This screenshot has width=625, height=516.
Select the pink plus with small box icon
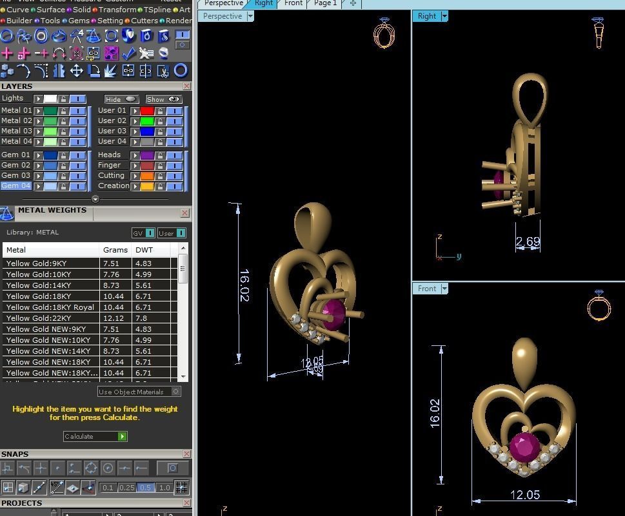[x=24, y=53]
